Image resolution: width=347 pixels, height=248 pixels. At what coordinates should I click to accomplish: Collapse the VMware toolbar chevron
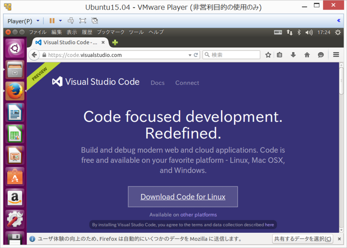click(x=339, y=20)
